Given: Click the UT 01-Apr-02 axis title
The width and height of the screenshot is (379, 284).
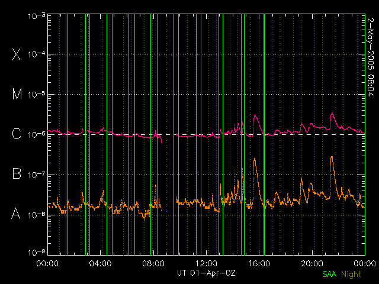Looking at the screenshot, I should coord(206,273).
